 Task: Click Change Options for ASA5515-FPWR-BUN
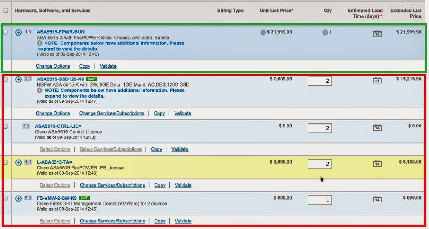coord(53,66)
